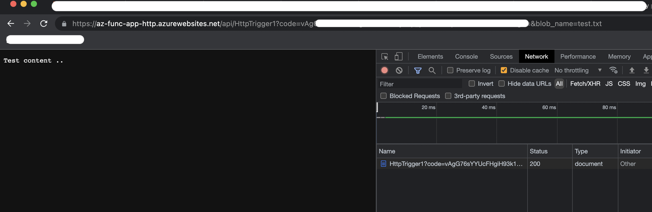Image resolution: width=652 pixels, height=212 pixels.
Task: Clear the network log icon
Action: coord(399,70)
